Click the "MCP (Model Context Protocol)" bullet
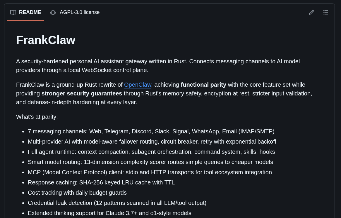This screenshot has width=341, height=218. coord(150,172)
